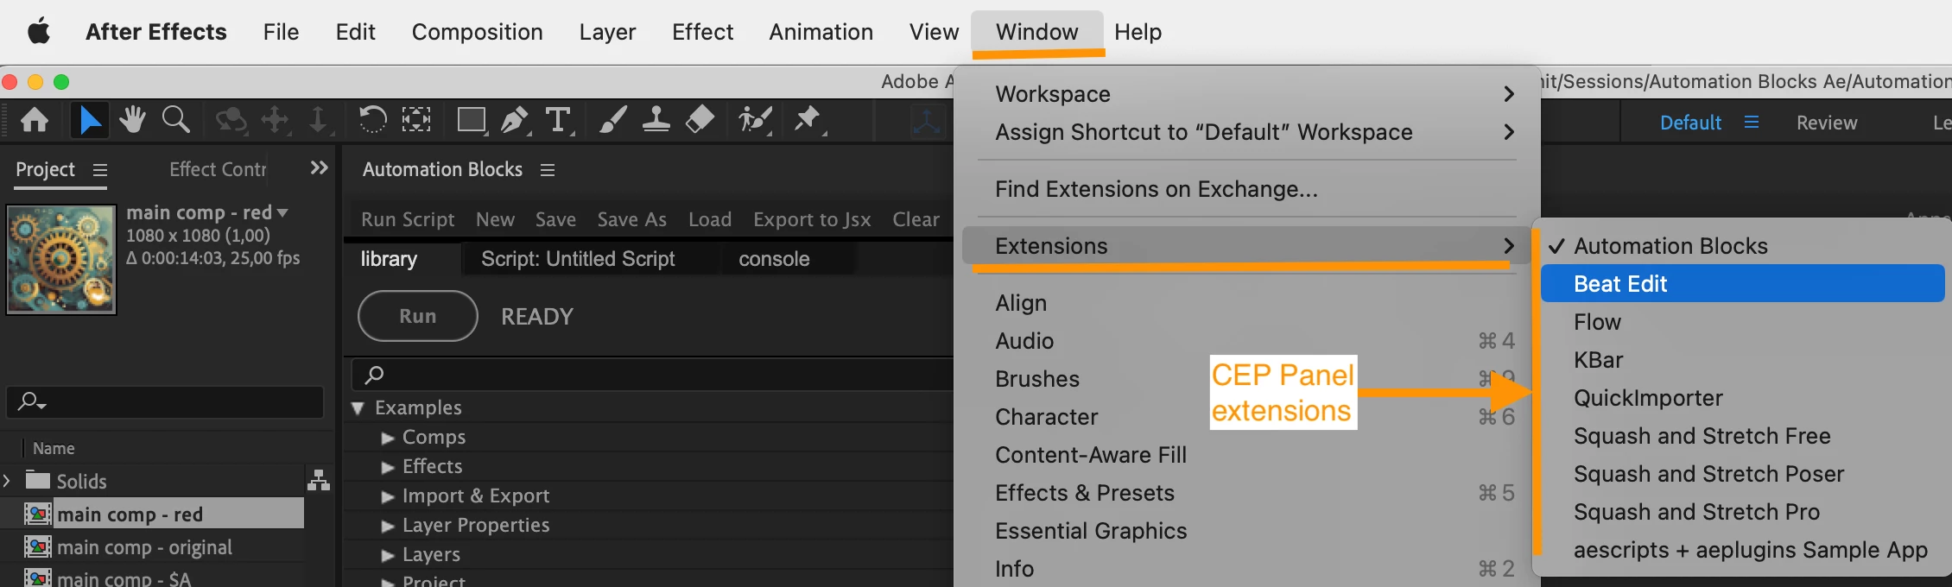Select the Type tool
Screen dimensions: 1952x587
pos(559,120)
